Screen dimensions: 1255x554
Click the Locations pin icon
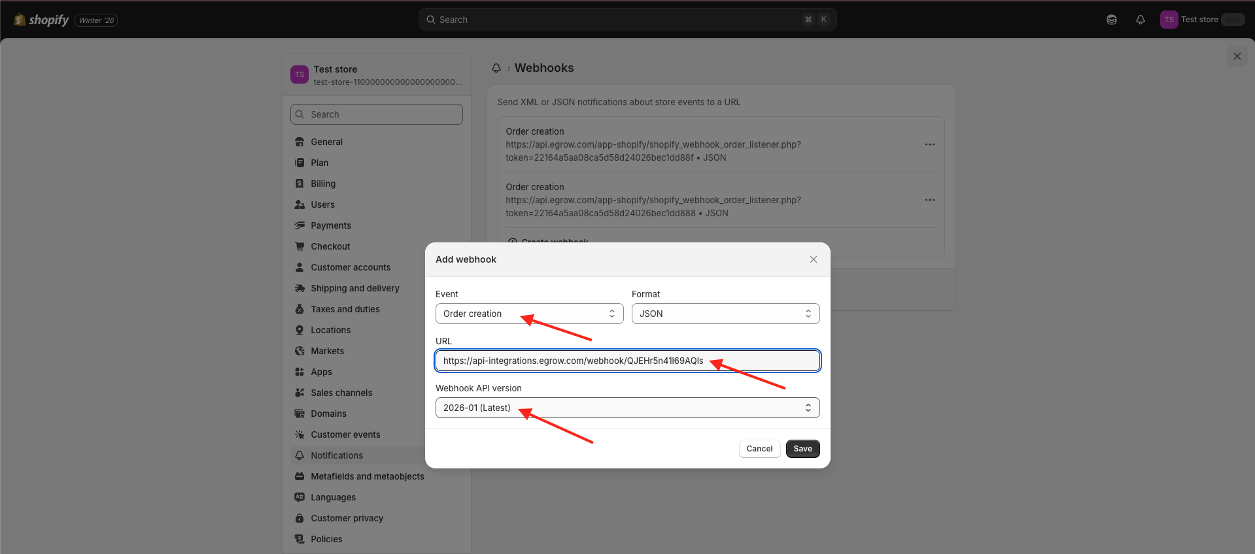(300, 330)
